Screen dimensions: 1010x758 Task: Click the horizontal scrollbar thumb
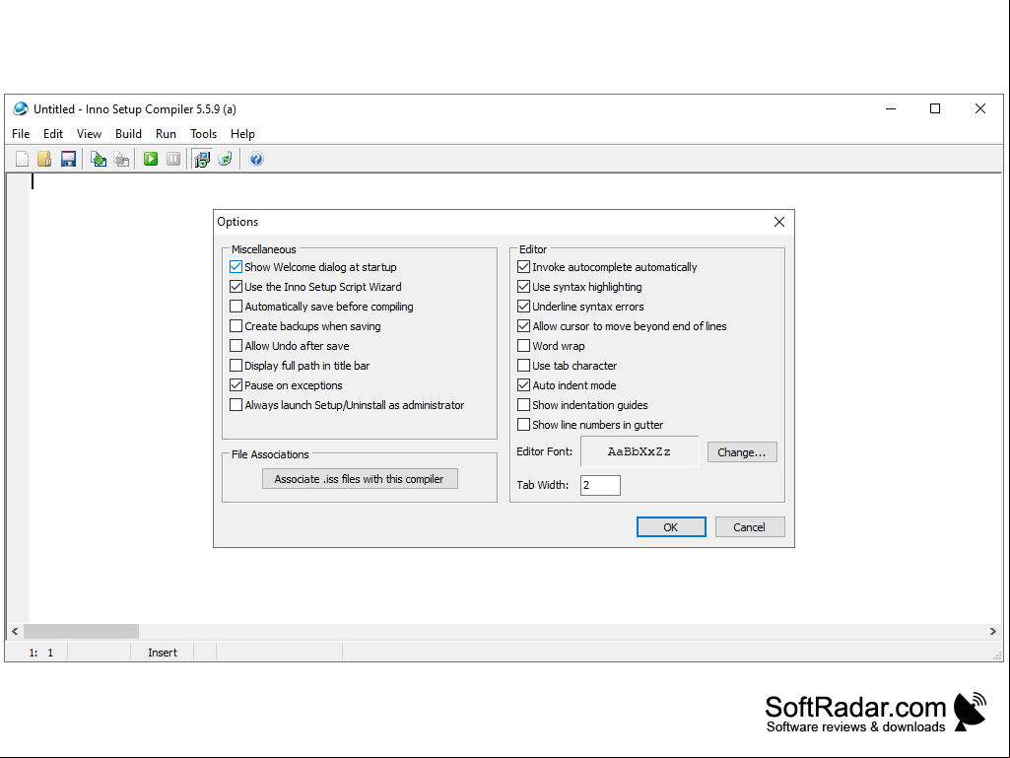coord(81,632)
